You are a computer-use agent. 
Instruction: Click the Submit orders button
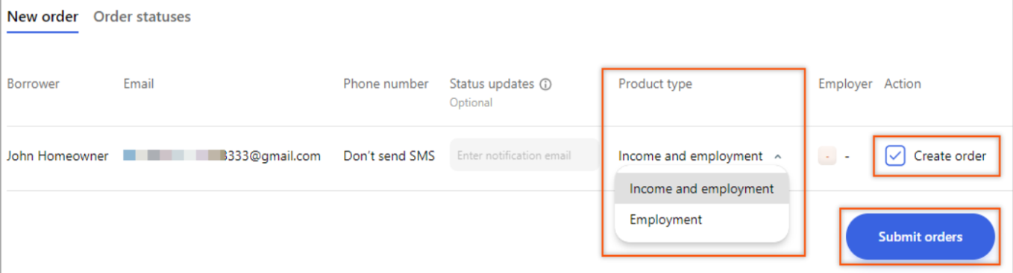921,237
